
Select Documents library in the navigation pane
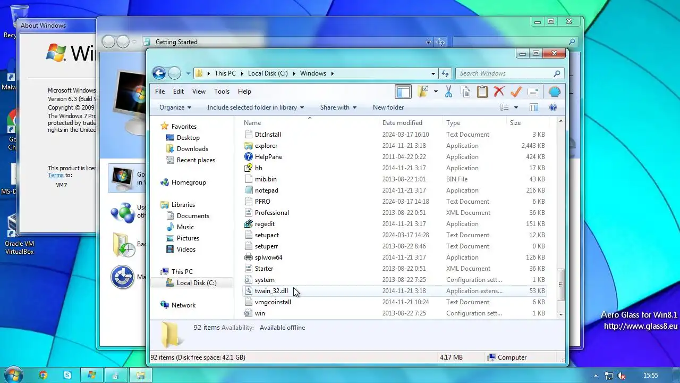[x=193, y=216]
